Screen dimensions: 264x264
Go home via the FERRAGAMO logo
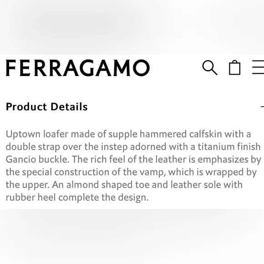point(78,68)
